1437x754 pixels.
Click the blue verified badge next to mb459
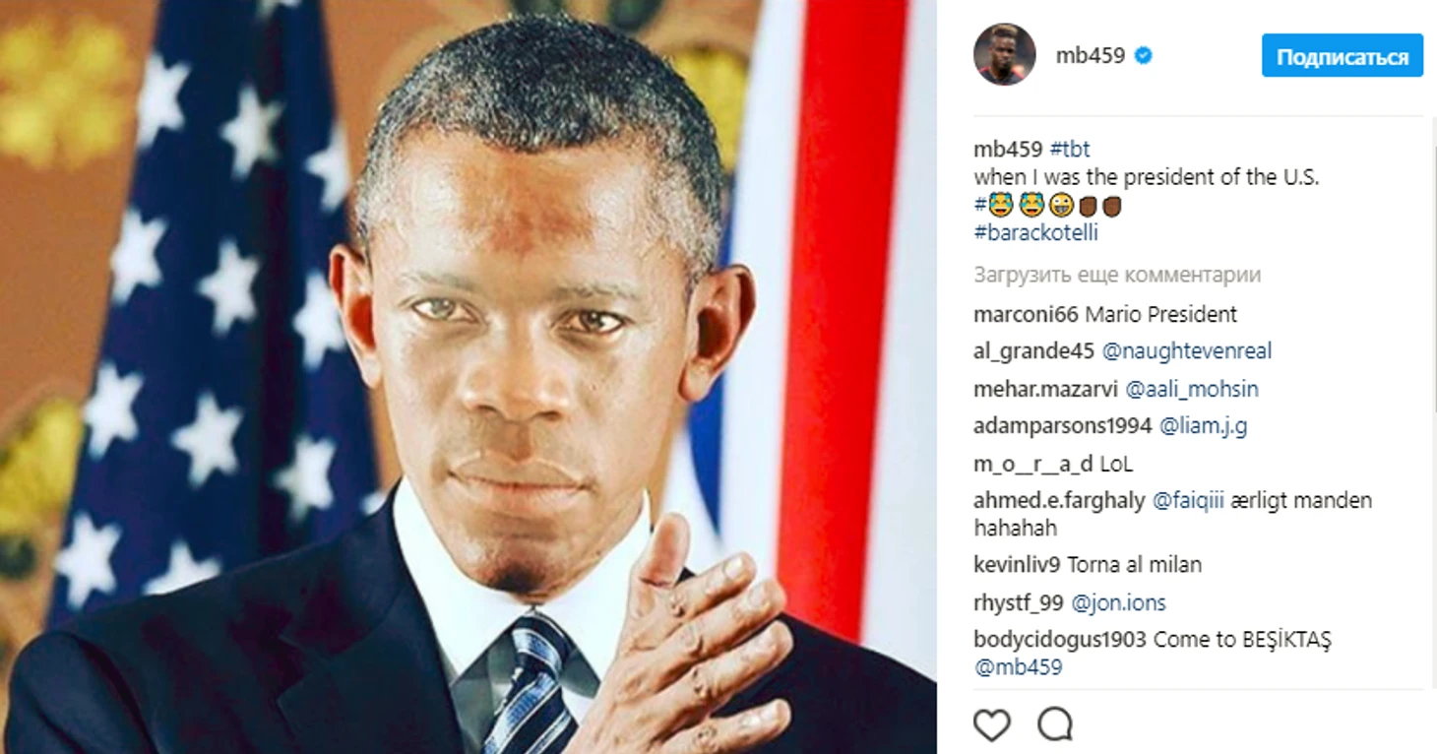(1144, 56)
